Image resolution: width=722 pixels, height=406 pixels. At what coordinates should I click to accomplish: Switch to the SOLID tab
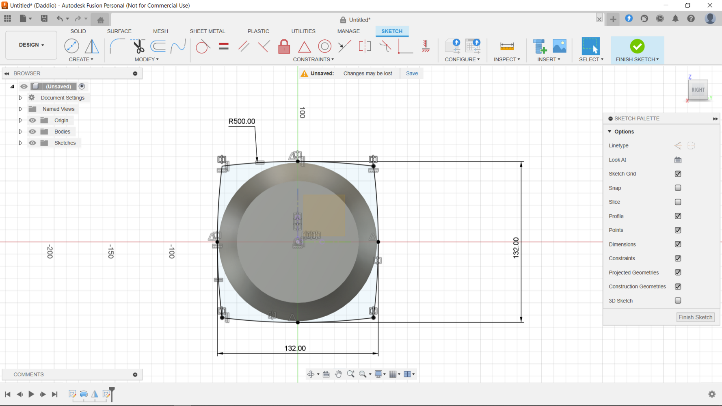78,31
